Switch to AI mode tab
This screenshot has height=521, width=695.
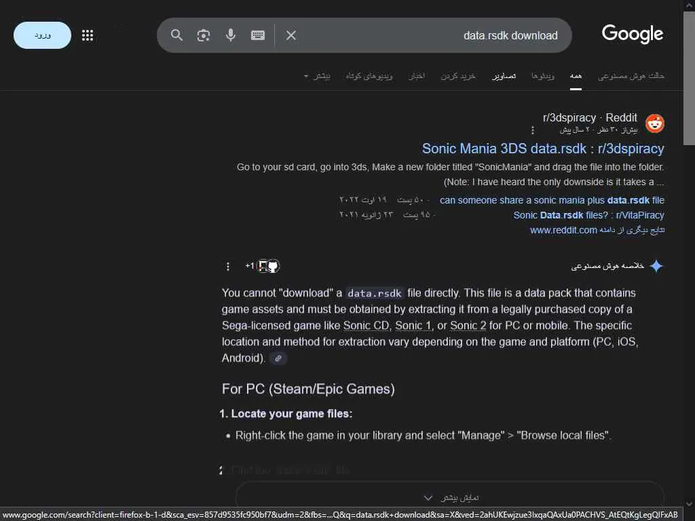tap(631, 76)
